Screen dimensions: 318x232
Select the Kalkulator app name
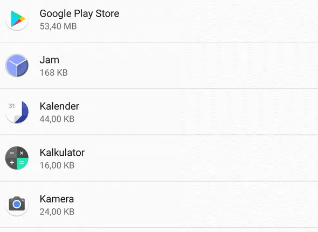click(x=62, y=153)
